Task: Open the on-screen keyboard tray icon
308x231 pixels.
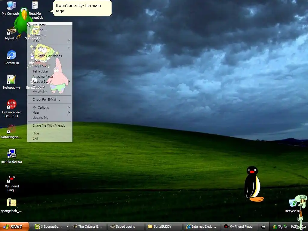Action: click(263, 227)
